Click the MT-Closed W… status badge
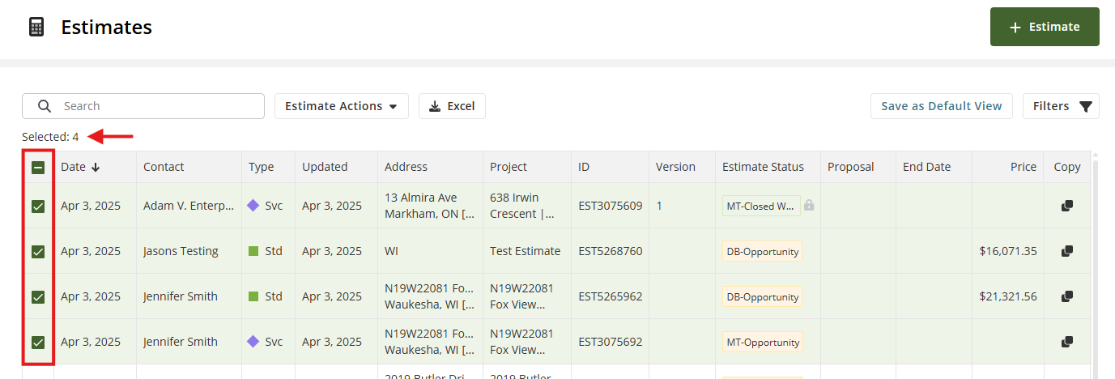Image resolution: width=1115 pixels, height=379 pixels. coord(761,206)
